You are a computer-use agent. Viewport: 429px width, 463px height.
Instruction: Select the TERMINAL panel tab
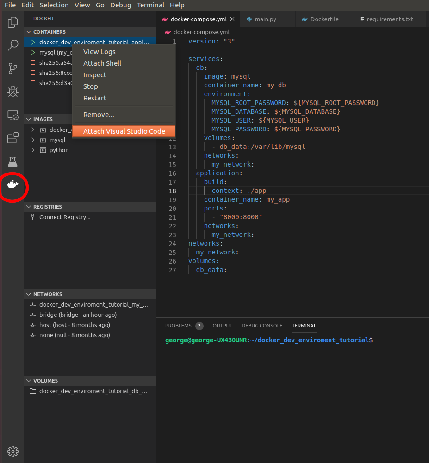[x=304, y=326]
